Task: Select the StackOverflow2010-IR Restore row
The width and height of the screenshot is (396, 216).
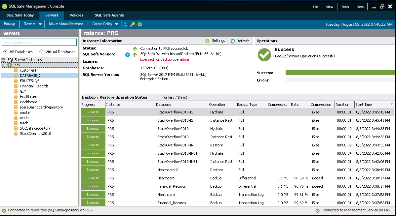Action: (x=237, y=145)
